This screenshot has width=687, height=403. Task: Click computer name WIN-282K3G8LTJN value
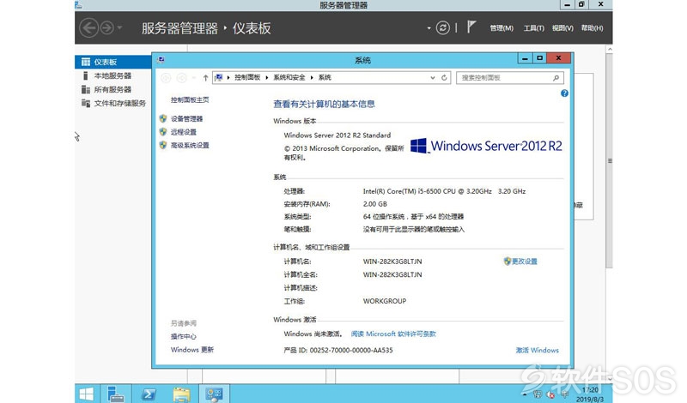tap(392, 262)
